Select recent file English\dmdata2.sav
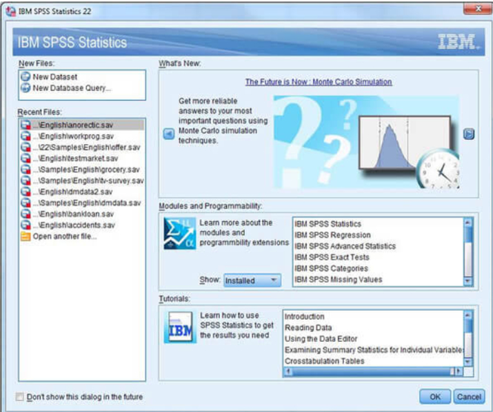The width and height of the screenshot is (493, 412). 83,192
